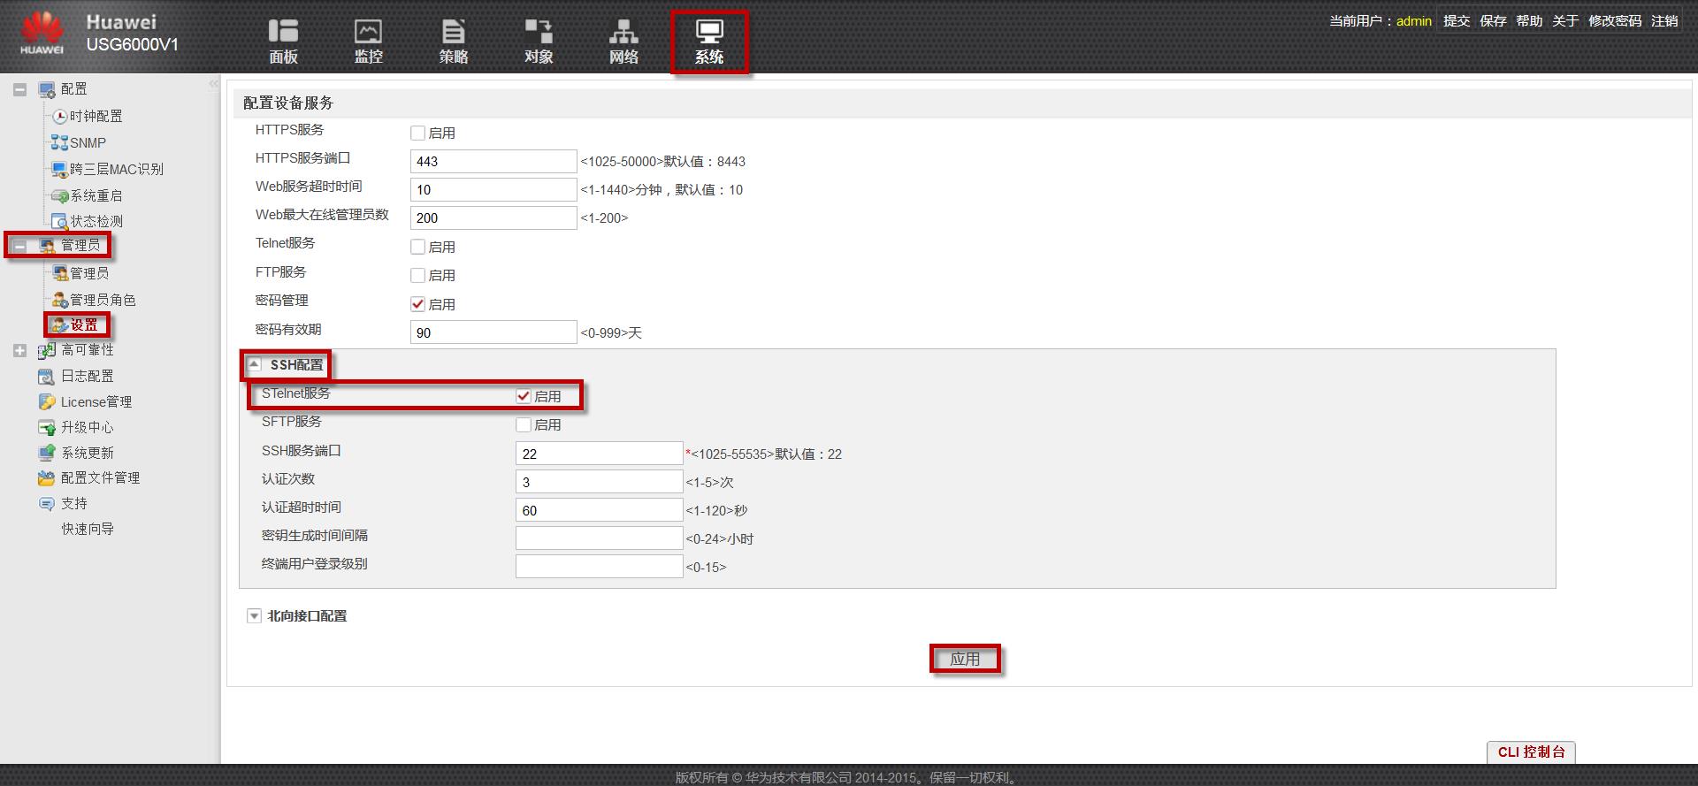Open the 监控 monitoring tab
This screenshot has height=786, width=1698.
368,41
